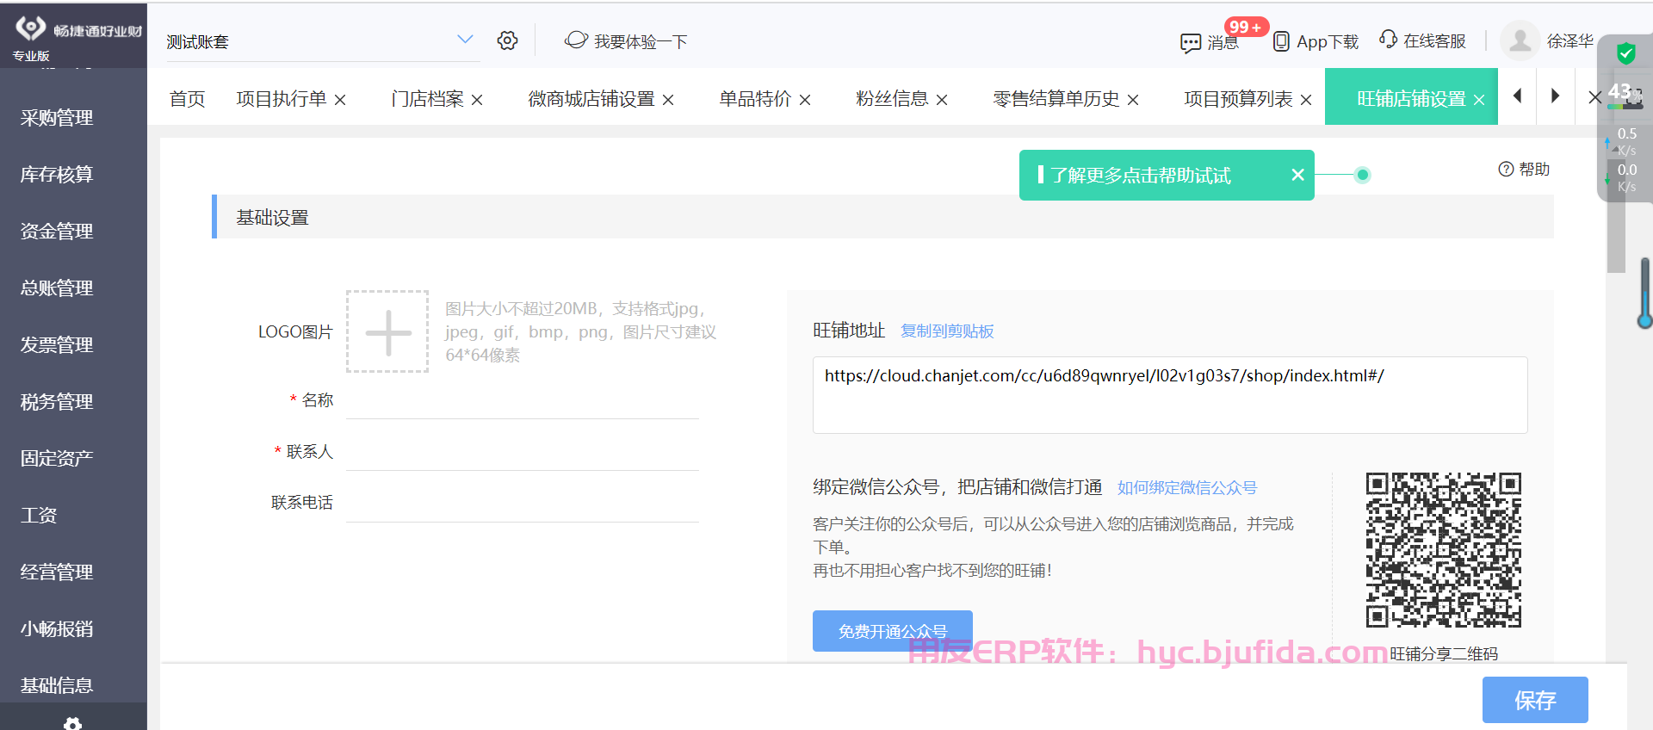Screen dimensions: 1653x730
Task: Click the sidebar settings gear at the bottom
Action: tap(73, 723)
